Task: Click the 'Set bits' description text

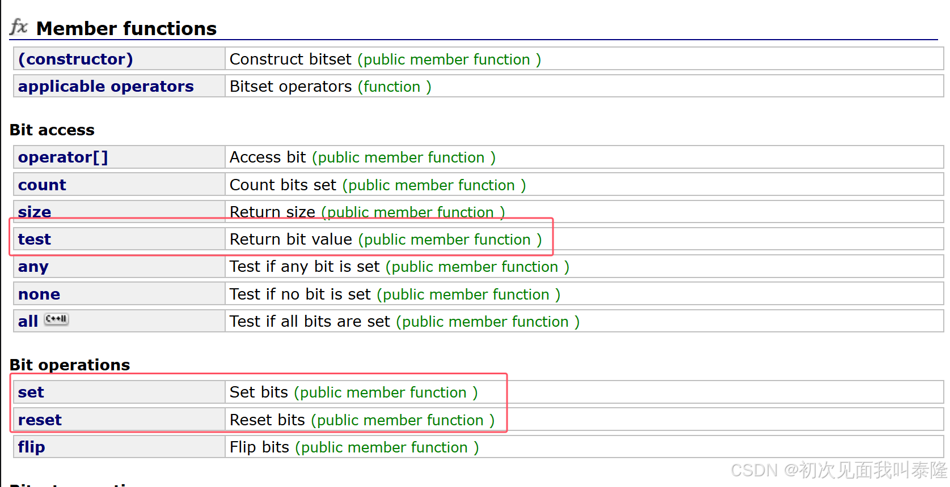Action: [259, 392]
